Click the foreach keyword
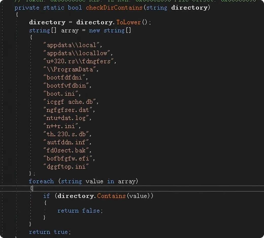This screenshot has width=264, height=238. (x=41, y=181)
